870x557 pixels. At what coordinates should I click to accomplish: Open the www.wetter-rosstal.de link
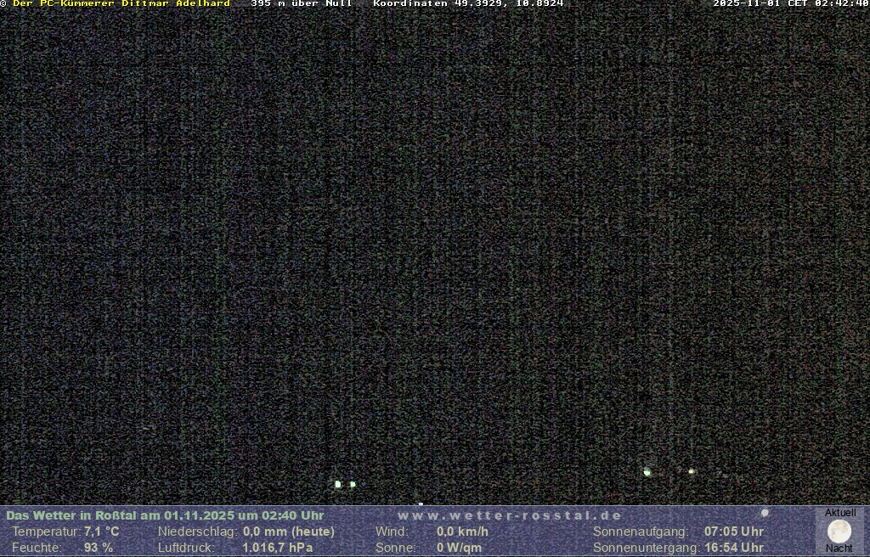(510, 515)
